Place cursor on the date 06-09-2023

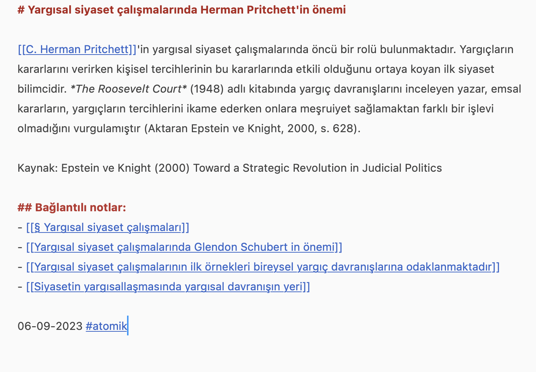pos(50,326)
